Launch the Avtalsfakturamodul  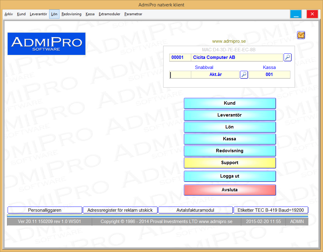tap(195, 210)
